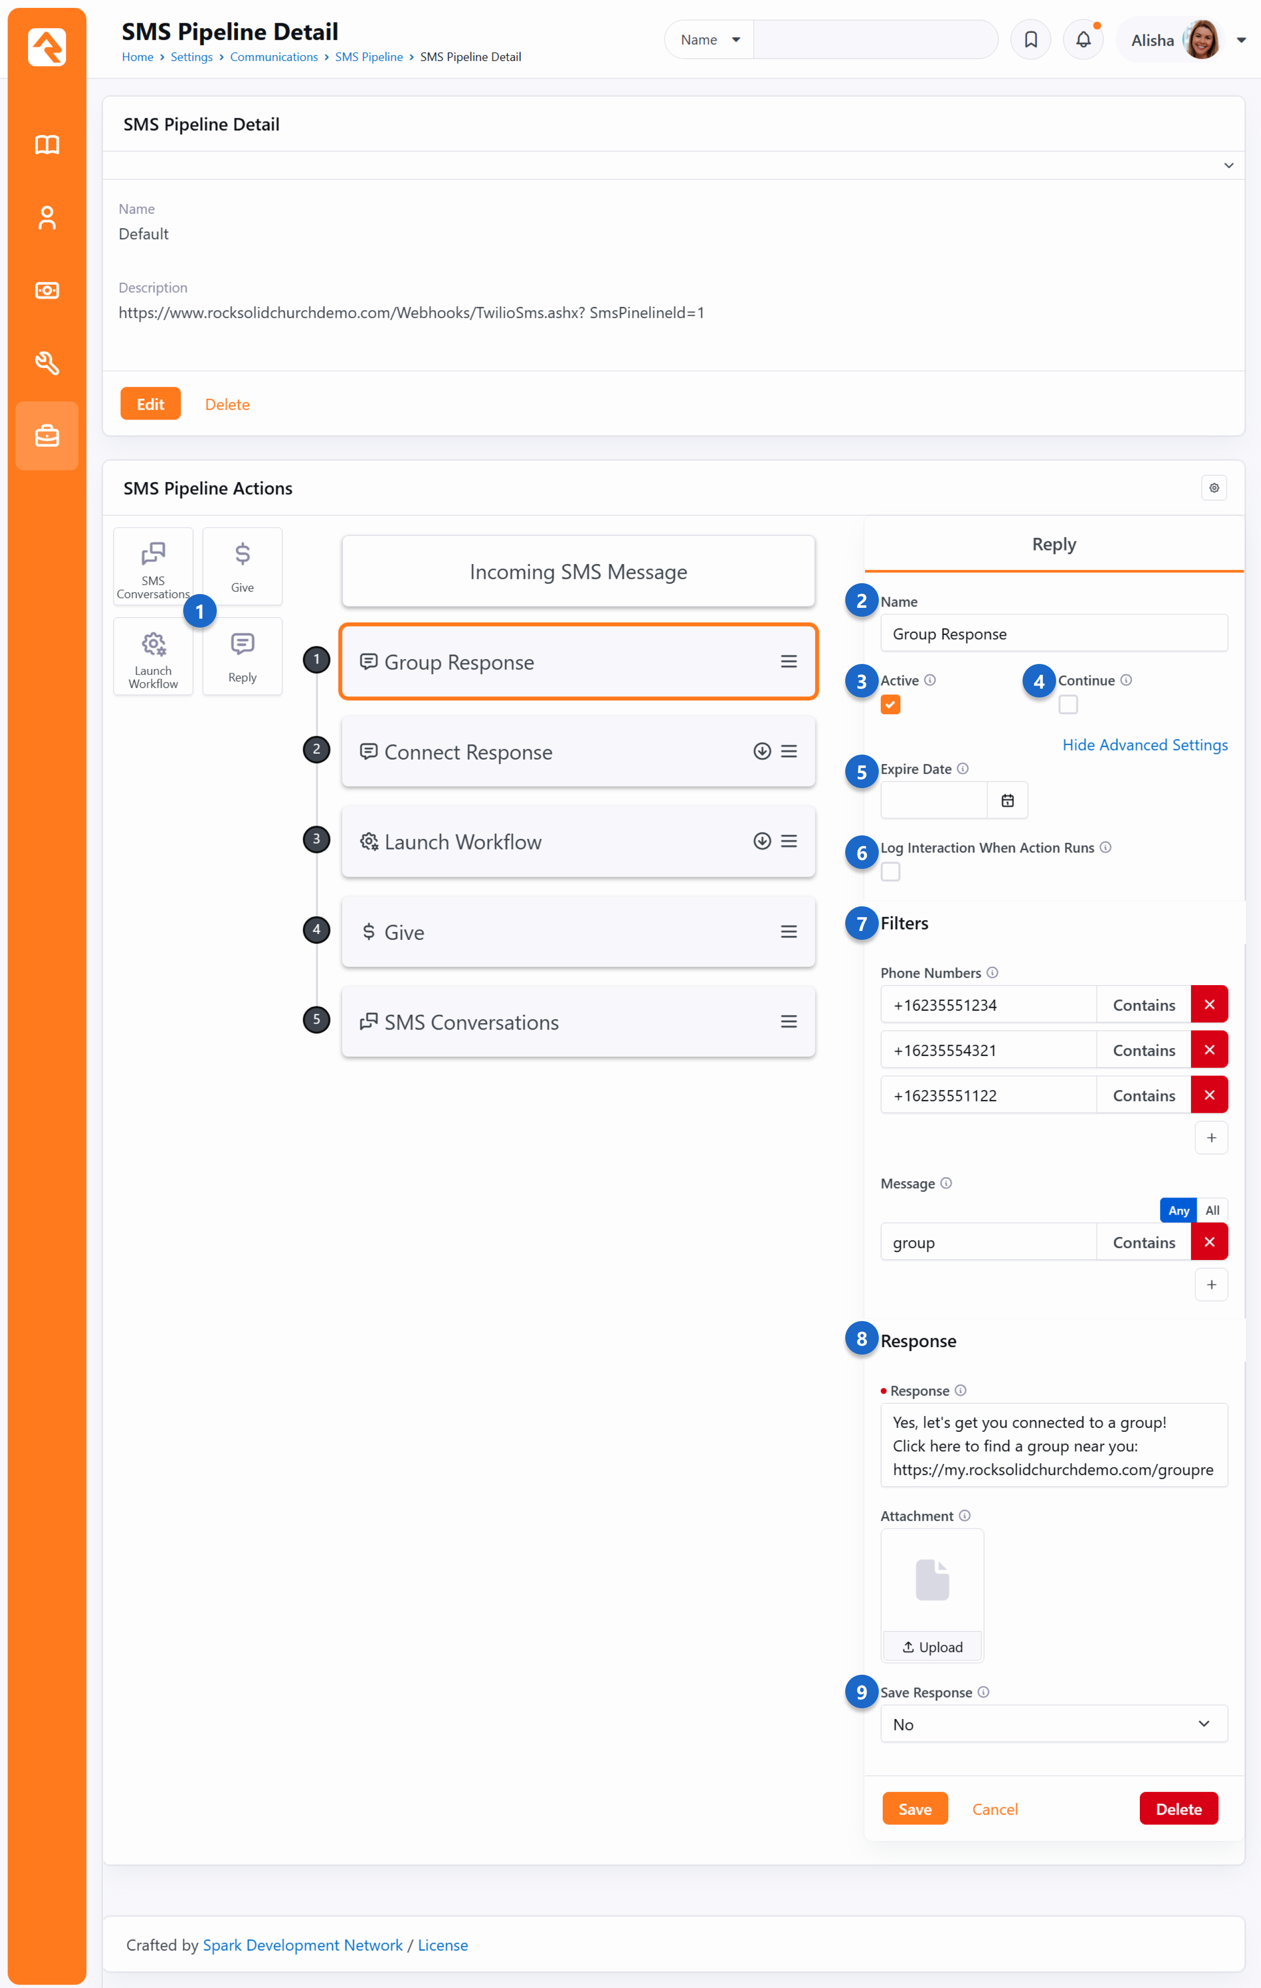The height and width of the screenshot is (1988, 1261).
Task: Select the Give action tile with dollar icon
Action: coord(242,566)
